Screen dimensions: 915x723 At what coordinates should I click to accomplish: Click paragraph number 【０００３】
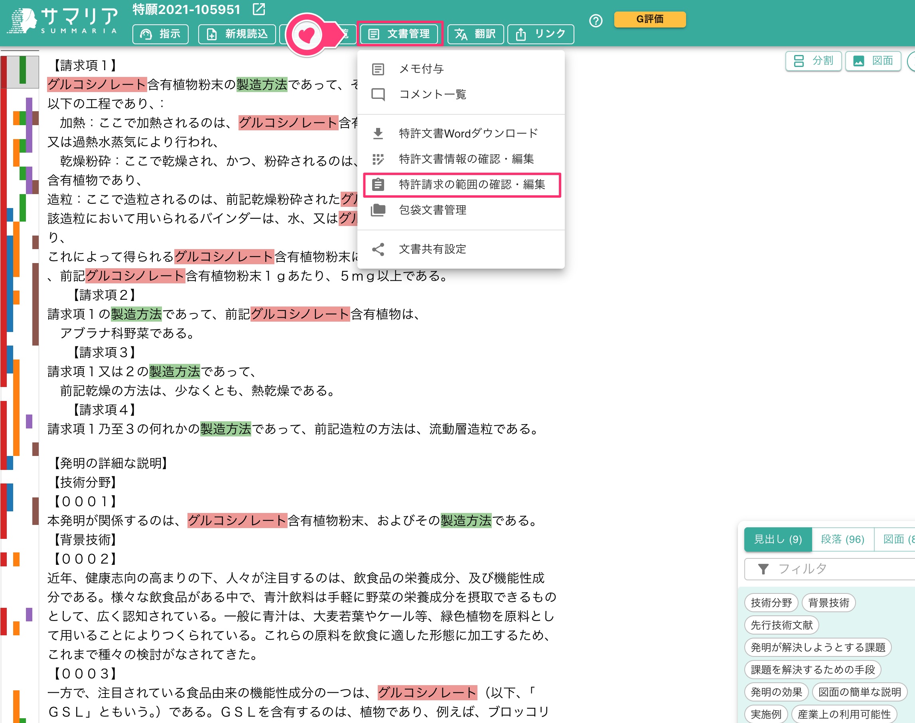click(x=85, y=674)
